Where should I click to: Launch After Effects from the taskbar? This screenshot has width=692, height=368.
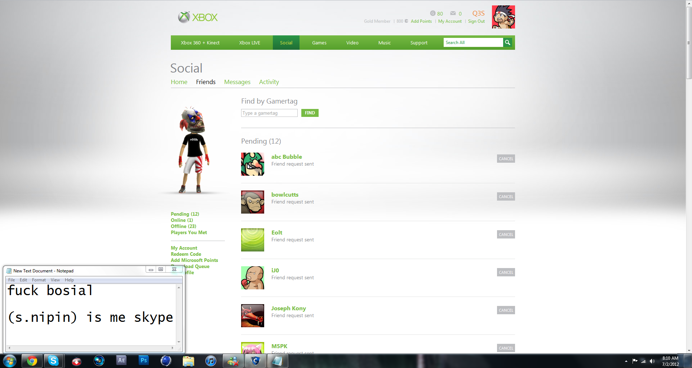click(121, 360)
